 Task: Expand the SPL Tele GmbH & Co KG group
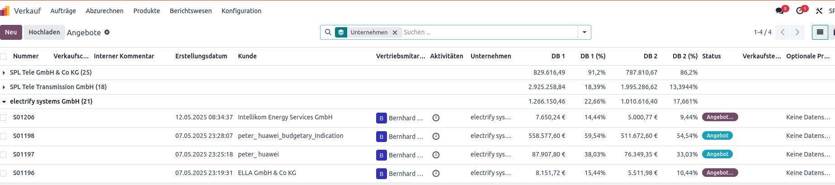tap(4, 72)
